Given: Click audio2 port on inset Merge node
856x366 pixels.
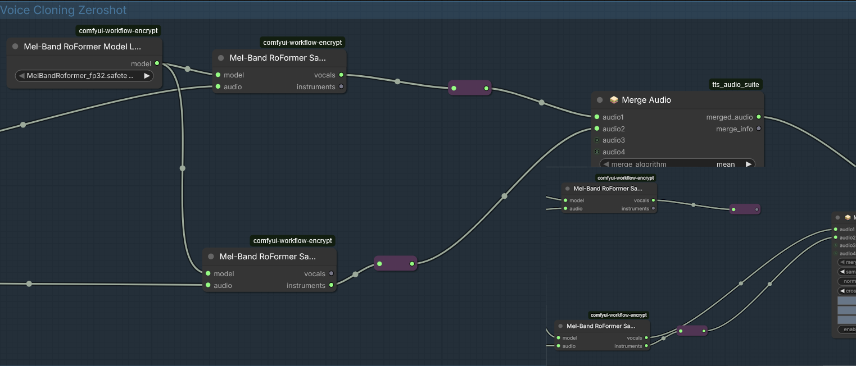Looking at the screenshot, I should pyautogui.click(x=835, y=237).
